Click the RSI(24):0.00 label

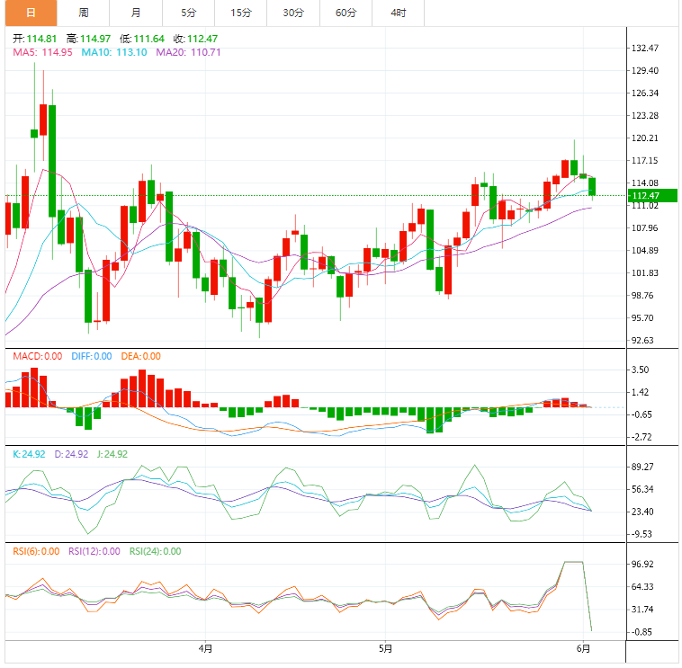(x=156, y=551)
